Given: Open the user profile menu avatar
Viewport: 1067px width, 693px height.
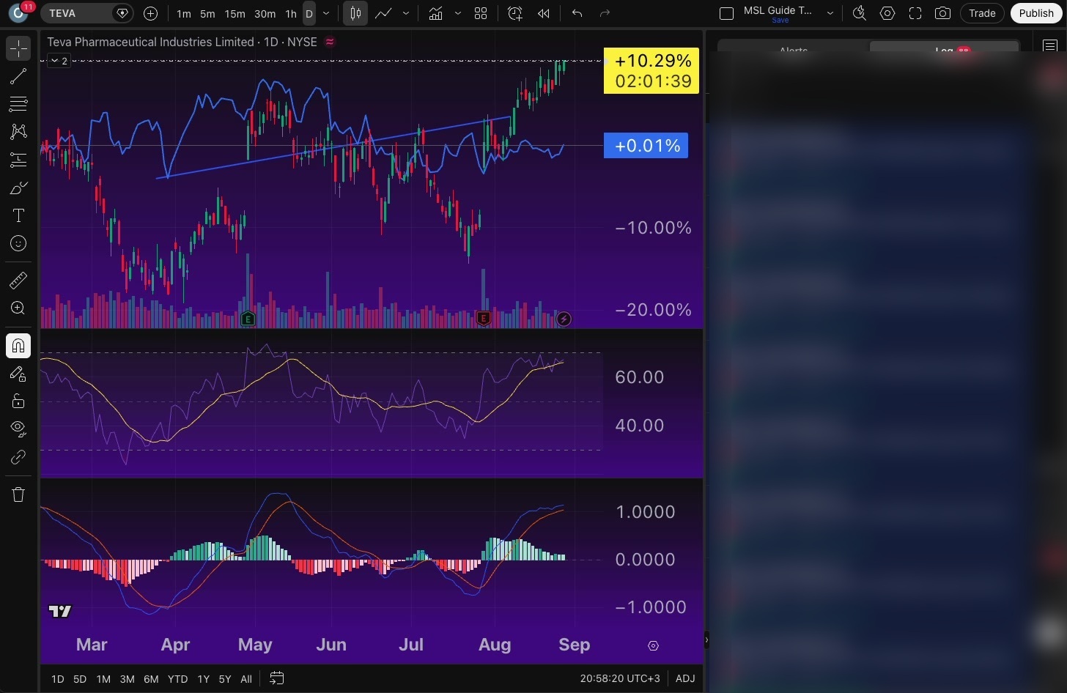Looking at the screenshot, I should point(19,12).
